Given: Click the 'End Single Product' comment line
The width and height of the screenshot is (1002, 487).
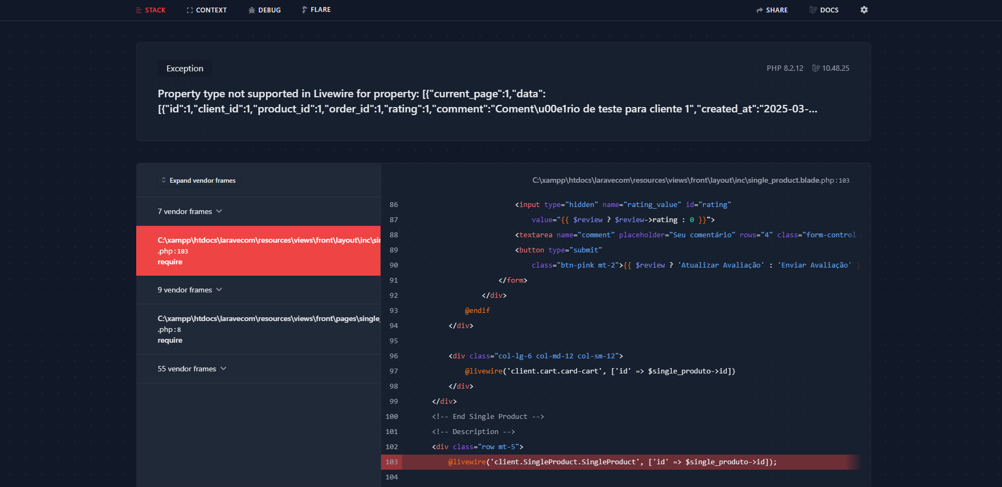Looking at the screenshot, I should point(488,417).
